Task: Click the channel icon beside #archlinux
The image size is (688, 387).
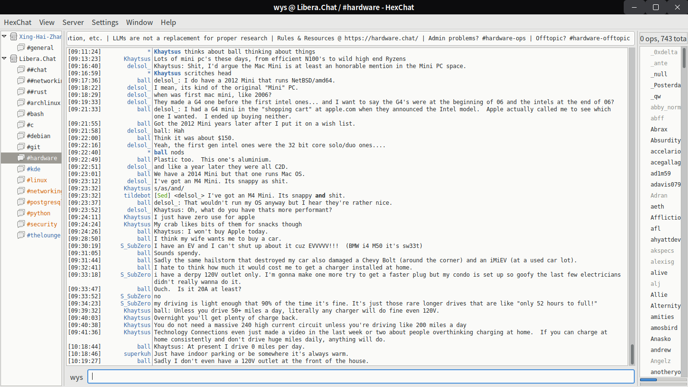Action: (x=21, y=103)
